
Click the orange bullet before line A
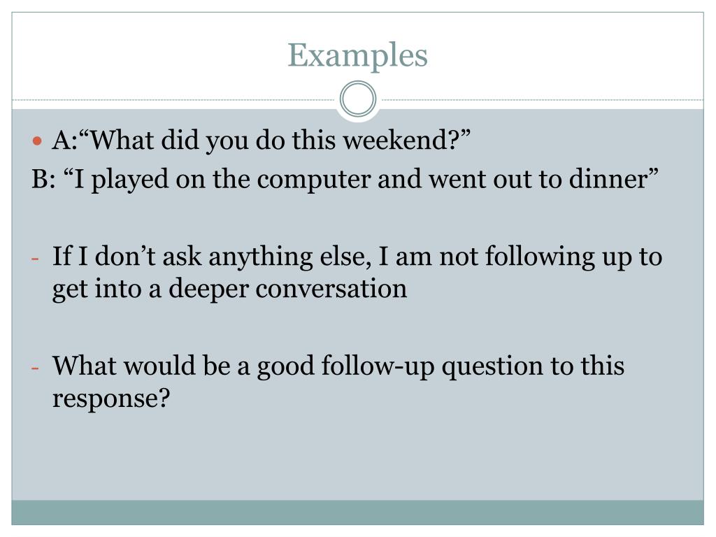[x=38, y=141]
